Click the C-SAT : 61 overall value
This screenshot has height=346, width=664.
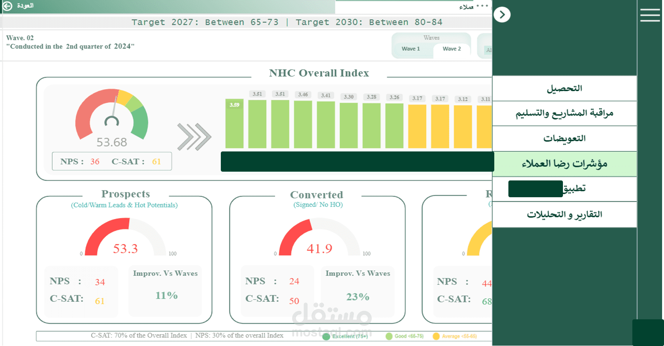click(x=156, y=162)
